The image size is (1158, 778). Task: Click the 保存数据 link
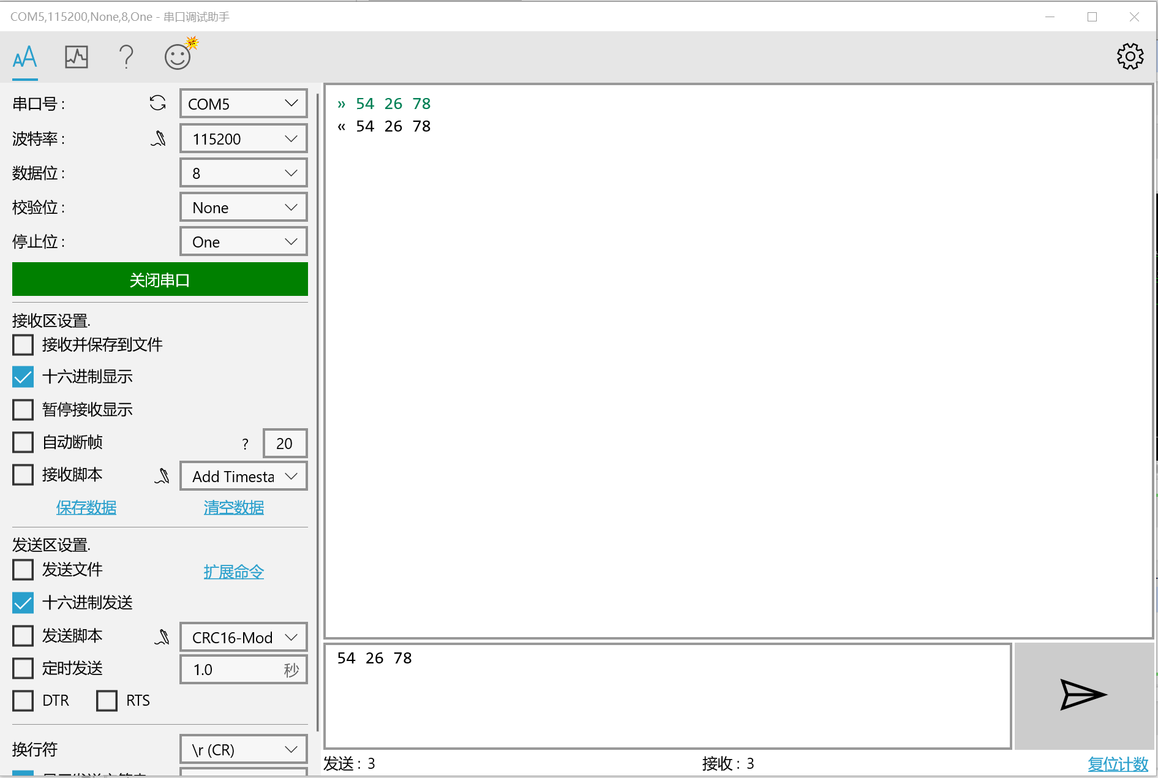coord(86,508)
